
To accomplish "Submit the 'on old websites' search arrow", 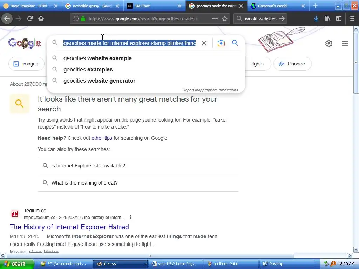I will 282,19.
